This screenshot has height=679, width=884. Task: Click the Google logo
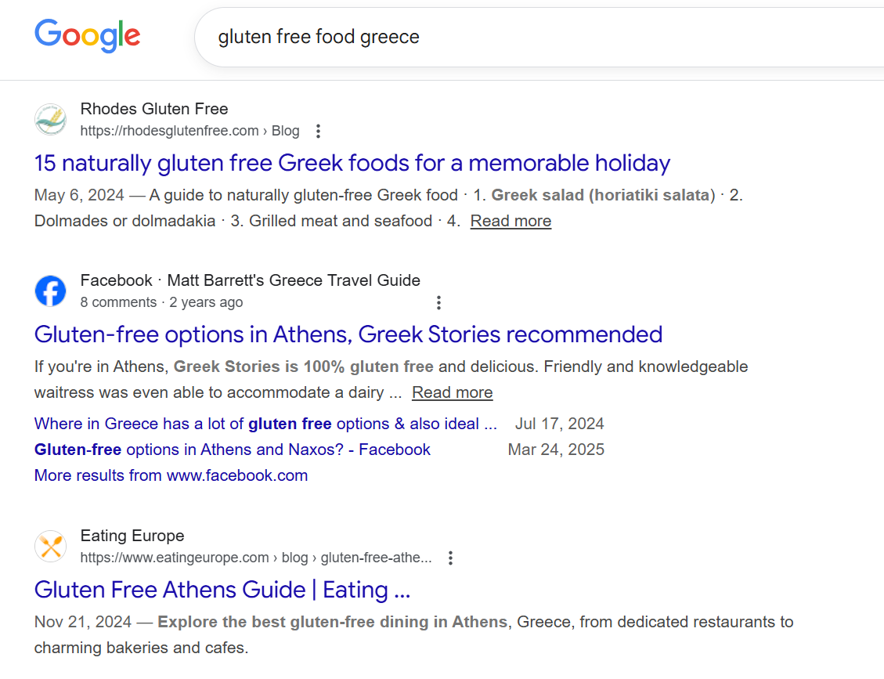coord(87,36)
